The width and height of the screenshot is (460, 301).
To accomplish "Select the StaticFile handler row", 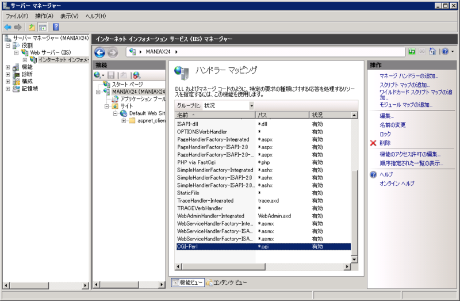I will [263, 193].
